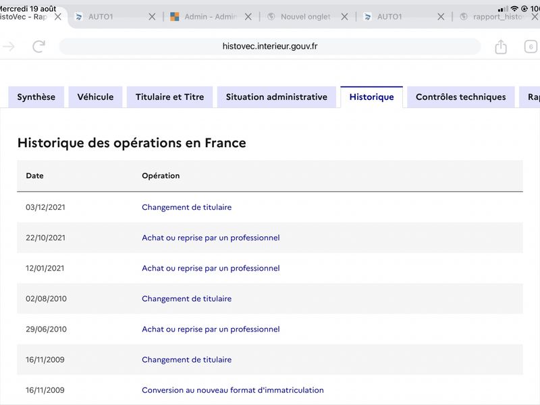The width and height of the screenshot is (540, 405).
Task: Click Achat ou reprise entry dated 12/01/2021
Action: click(211, 268)
